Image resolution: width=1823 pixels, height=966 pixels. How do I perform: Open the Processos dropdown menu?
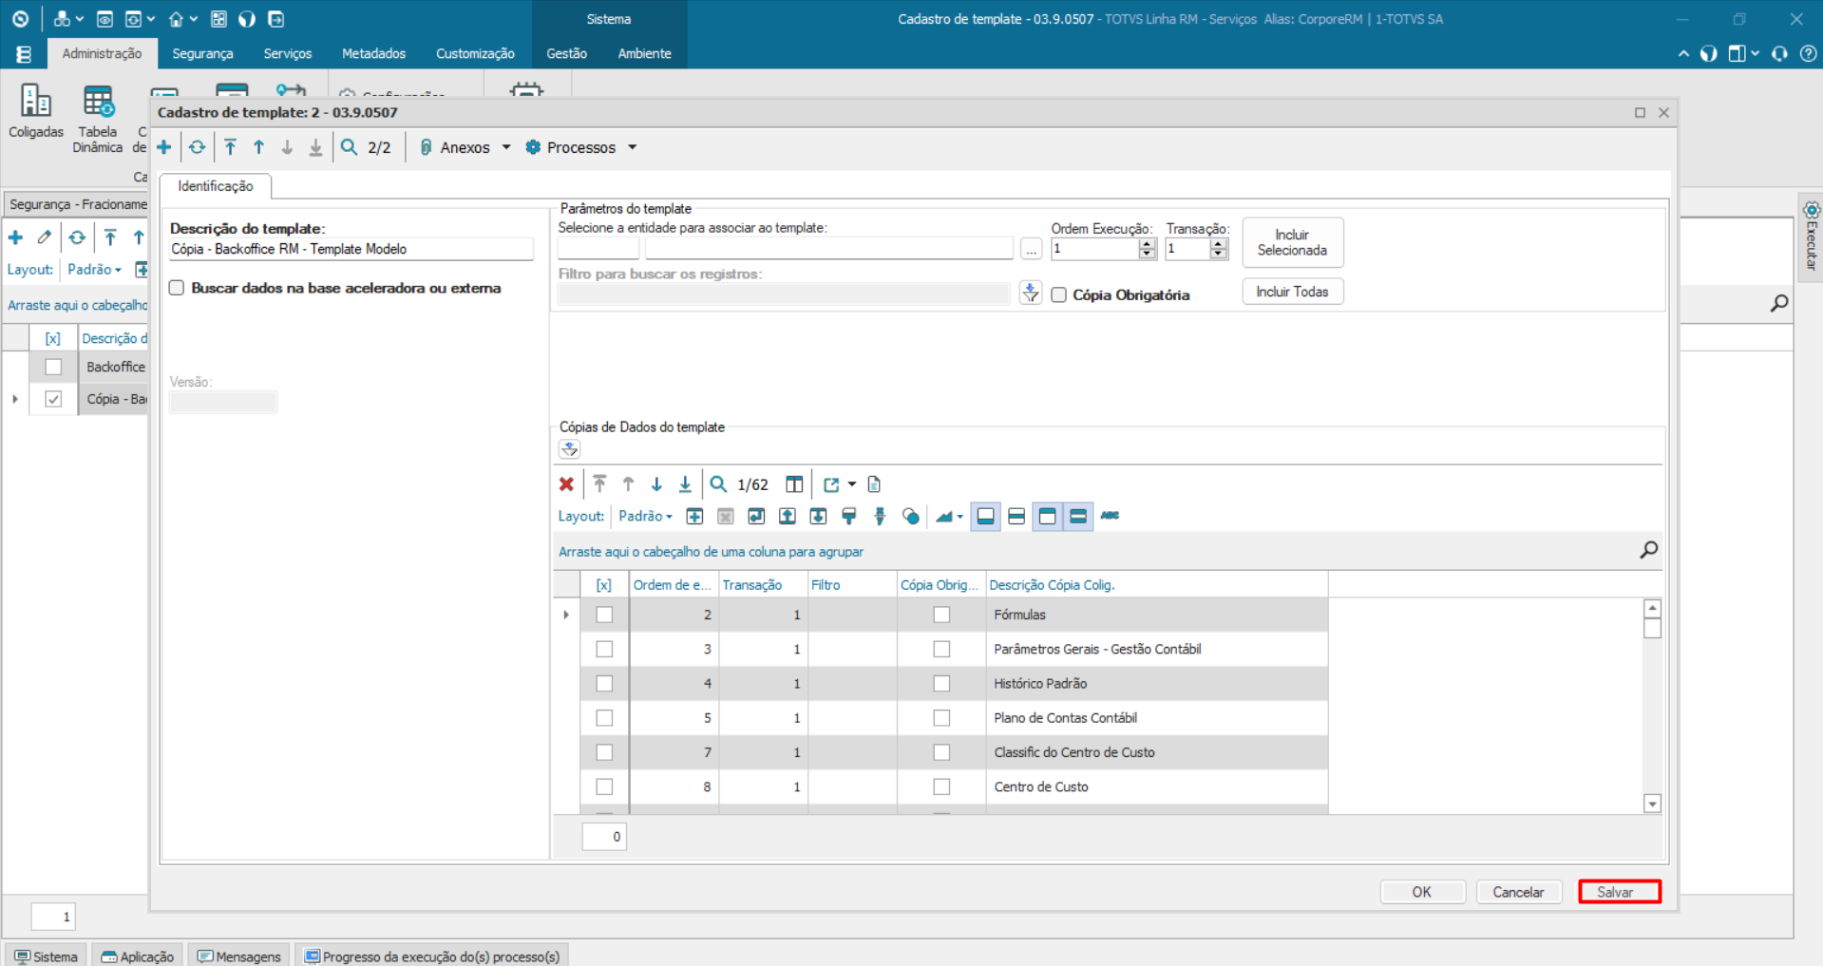(581, 147)
